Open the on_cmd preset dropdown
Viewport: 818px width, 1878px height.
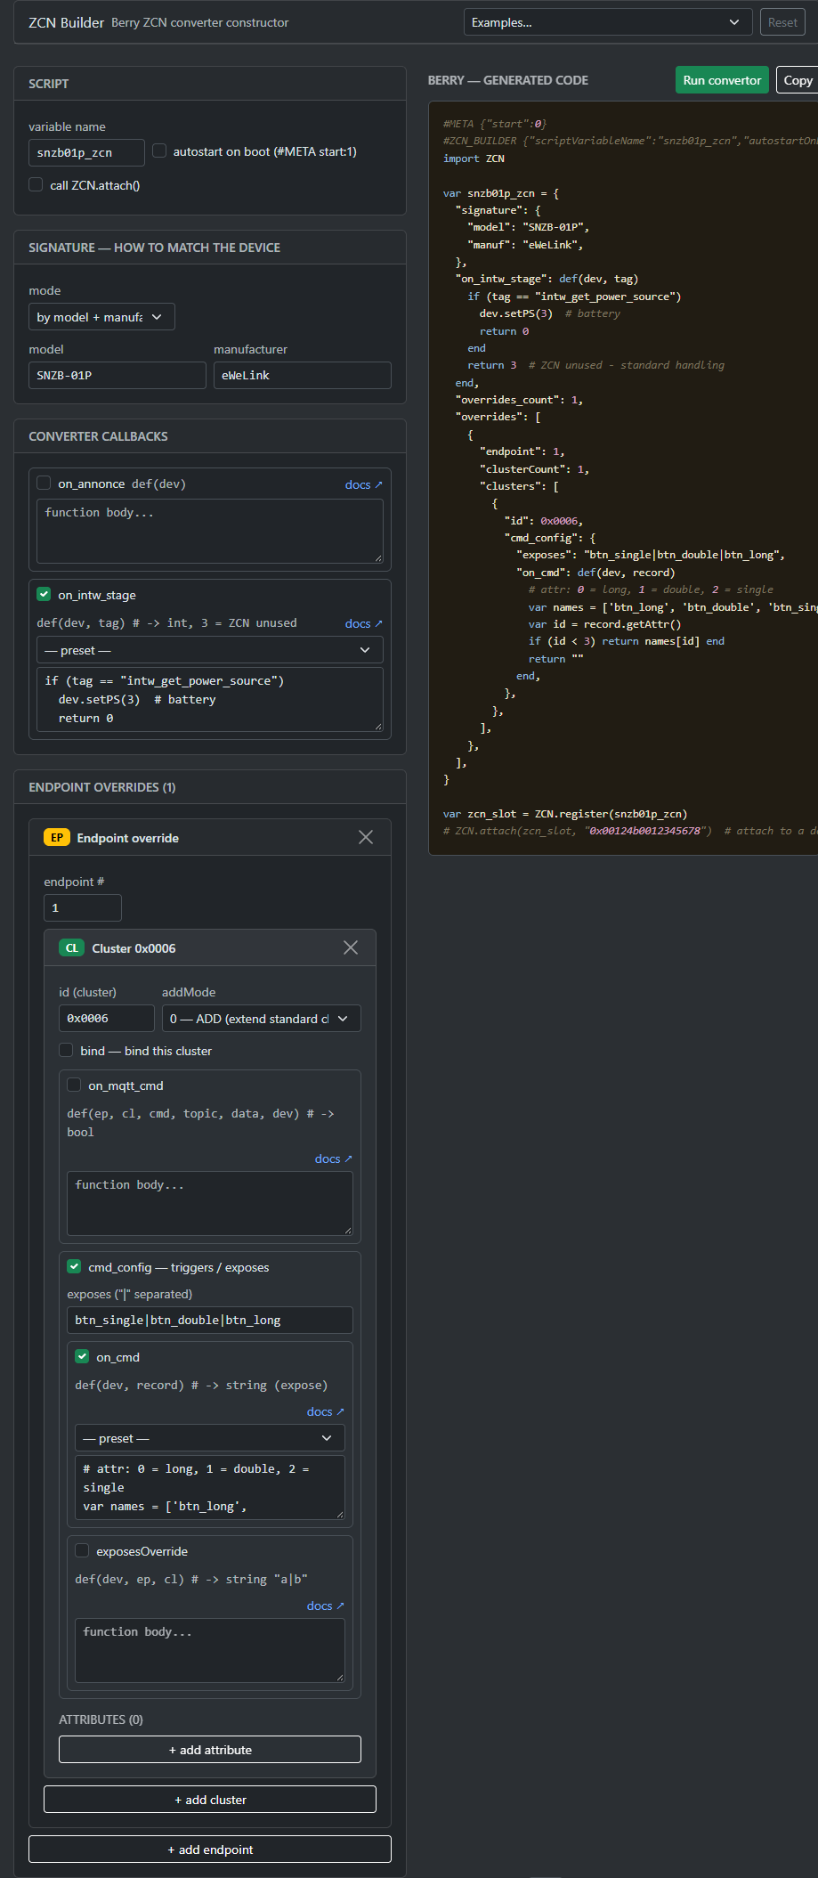pos(210,1438)
